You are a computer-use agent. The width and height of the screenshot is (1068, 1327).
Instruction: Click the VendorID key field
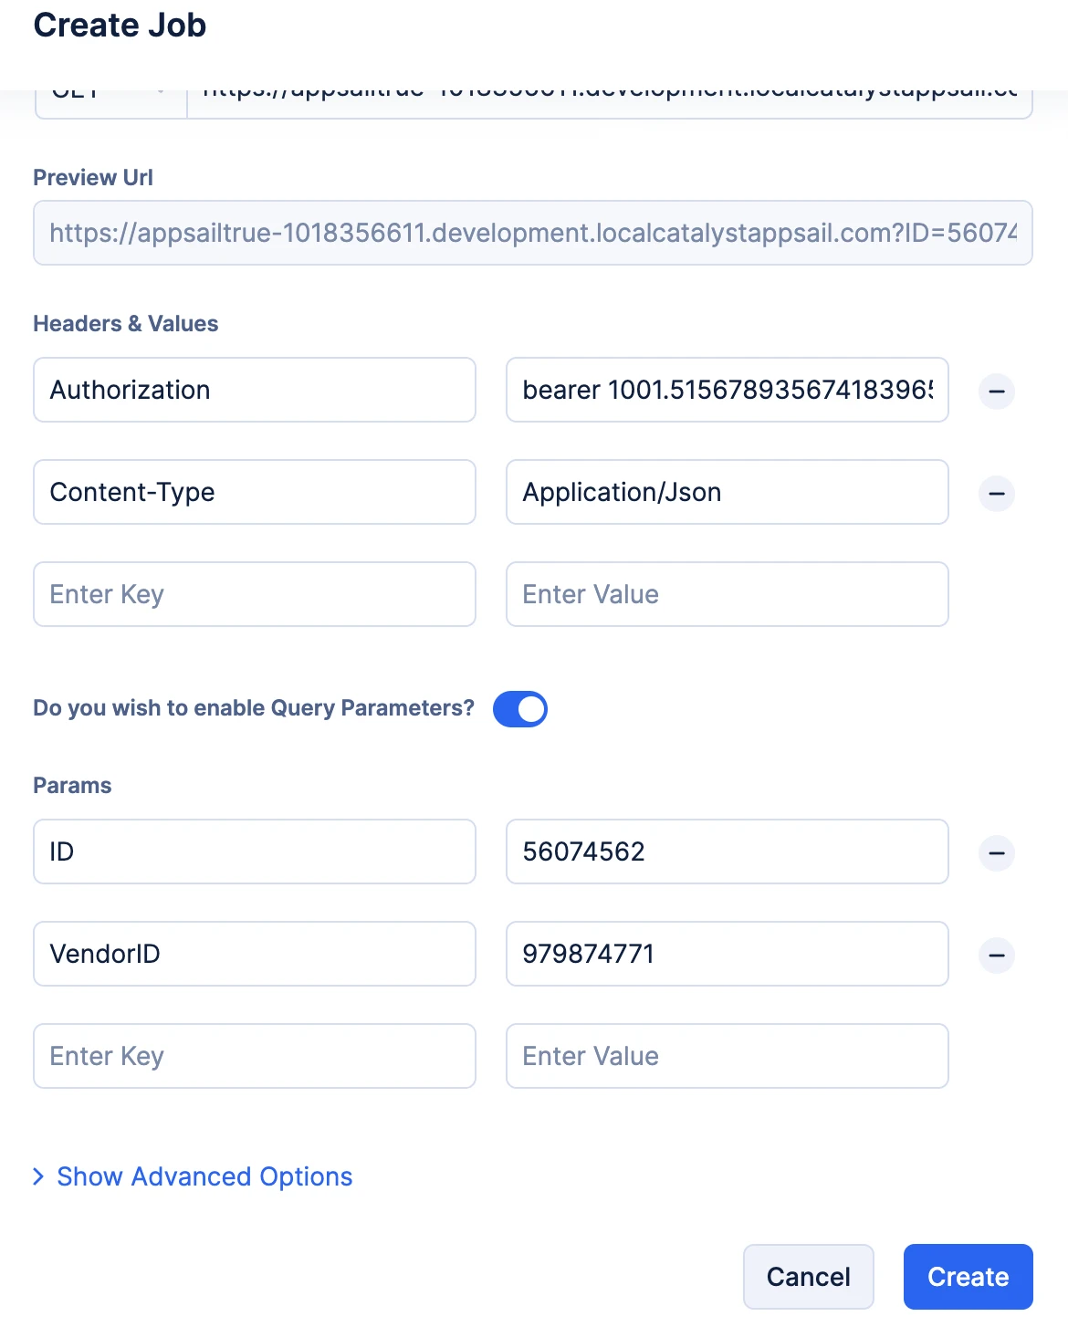(254, 954)
